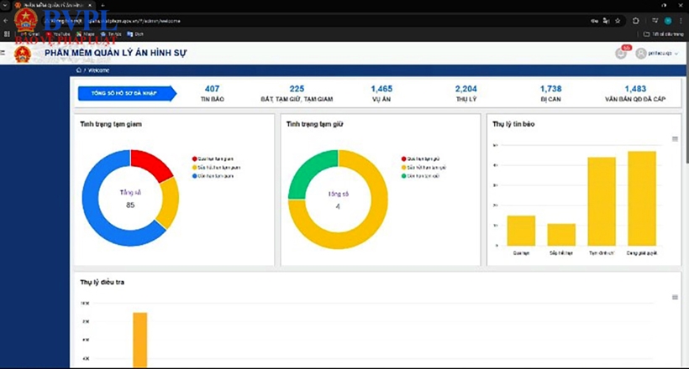Viewport: 689px width, 369px height.
Task: Expand the user account dropdown
Action: coord(676,54)
